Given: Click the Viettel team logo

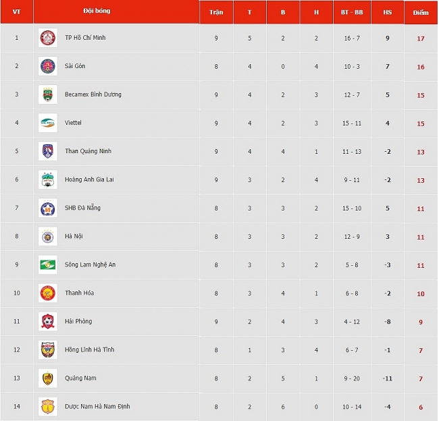Looking at the screenshot, I should (48, 123).
